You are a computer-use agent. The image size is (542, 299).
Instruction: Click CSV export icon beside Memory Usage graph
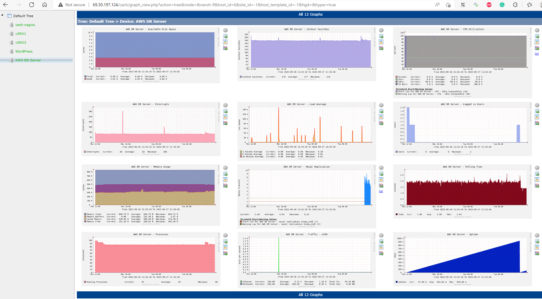pos(225,174)
